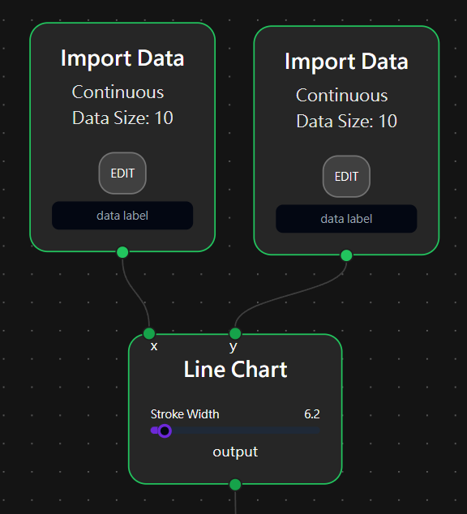Click the output label in Line Chart

click(235, 452)
